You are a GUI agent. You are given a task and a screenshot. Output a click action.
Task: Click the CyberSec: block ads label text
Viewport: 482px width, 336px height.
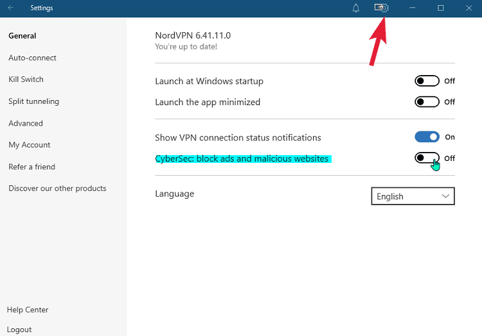tap(242, 159)
